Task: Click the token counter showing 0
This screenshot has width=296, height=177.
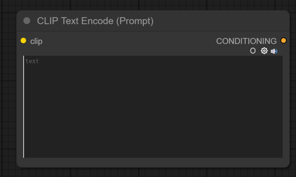Action: click(x=253, y=51)
